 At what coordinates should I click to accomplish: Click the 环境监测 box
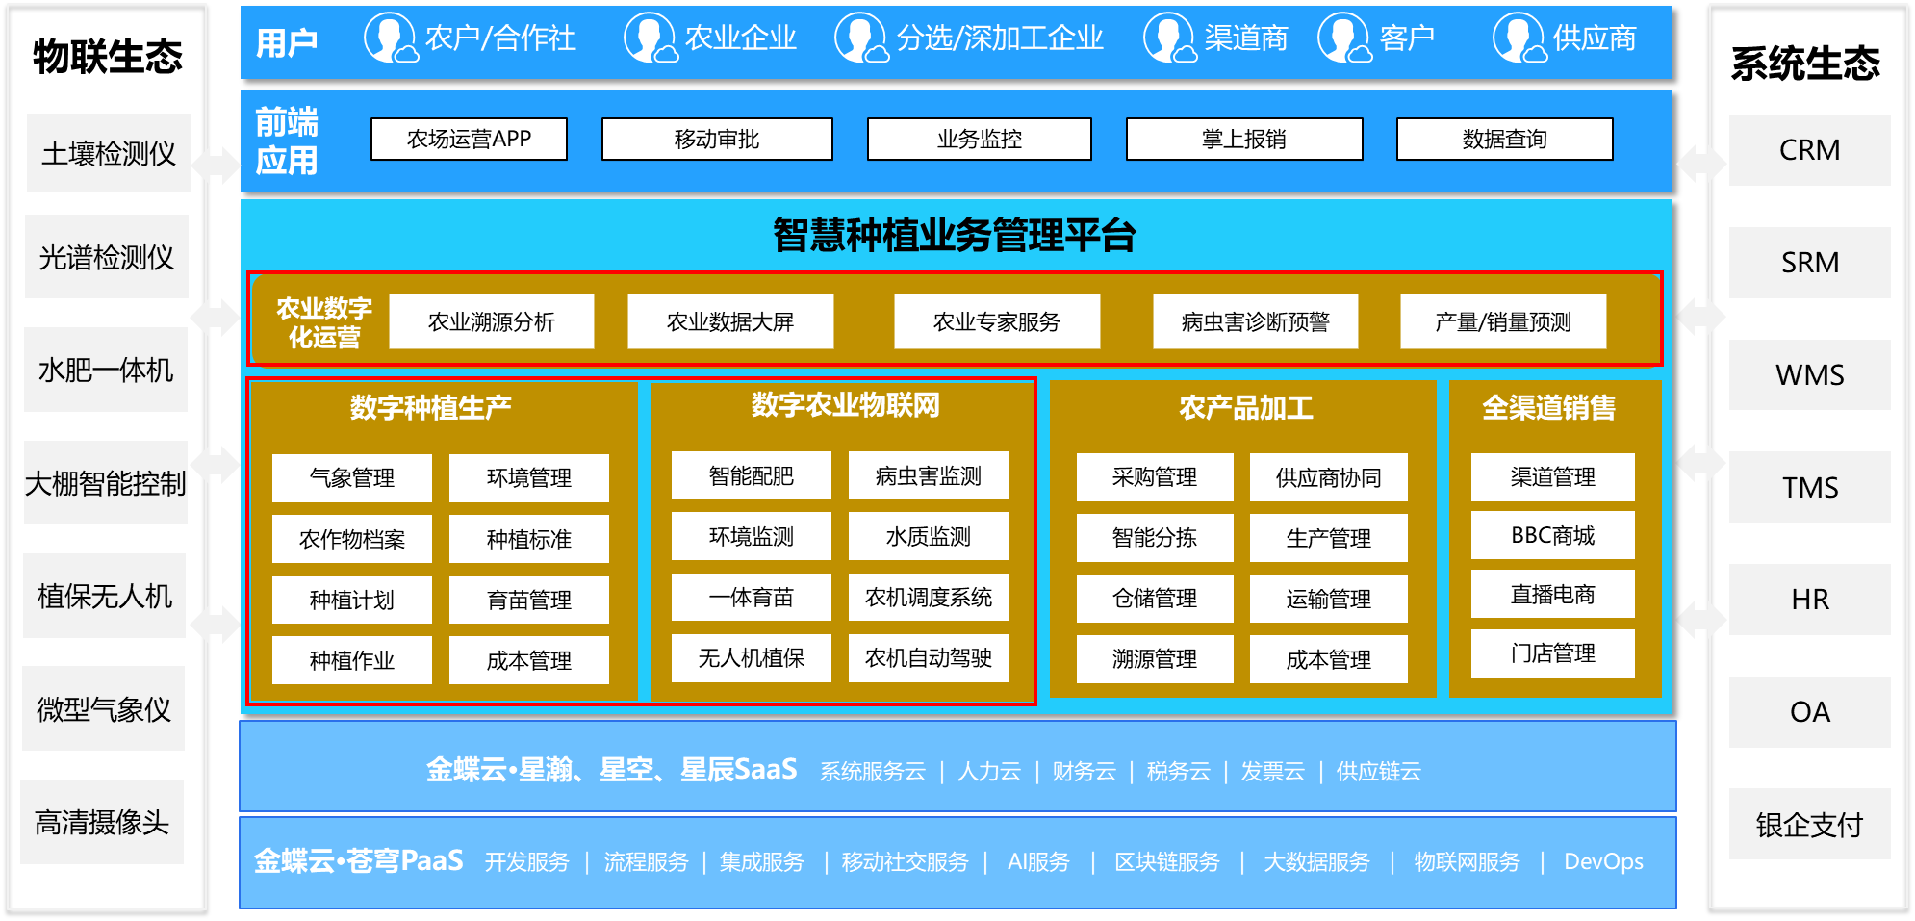[752, 536]
